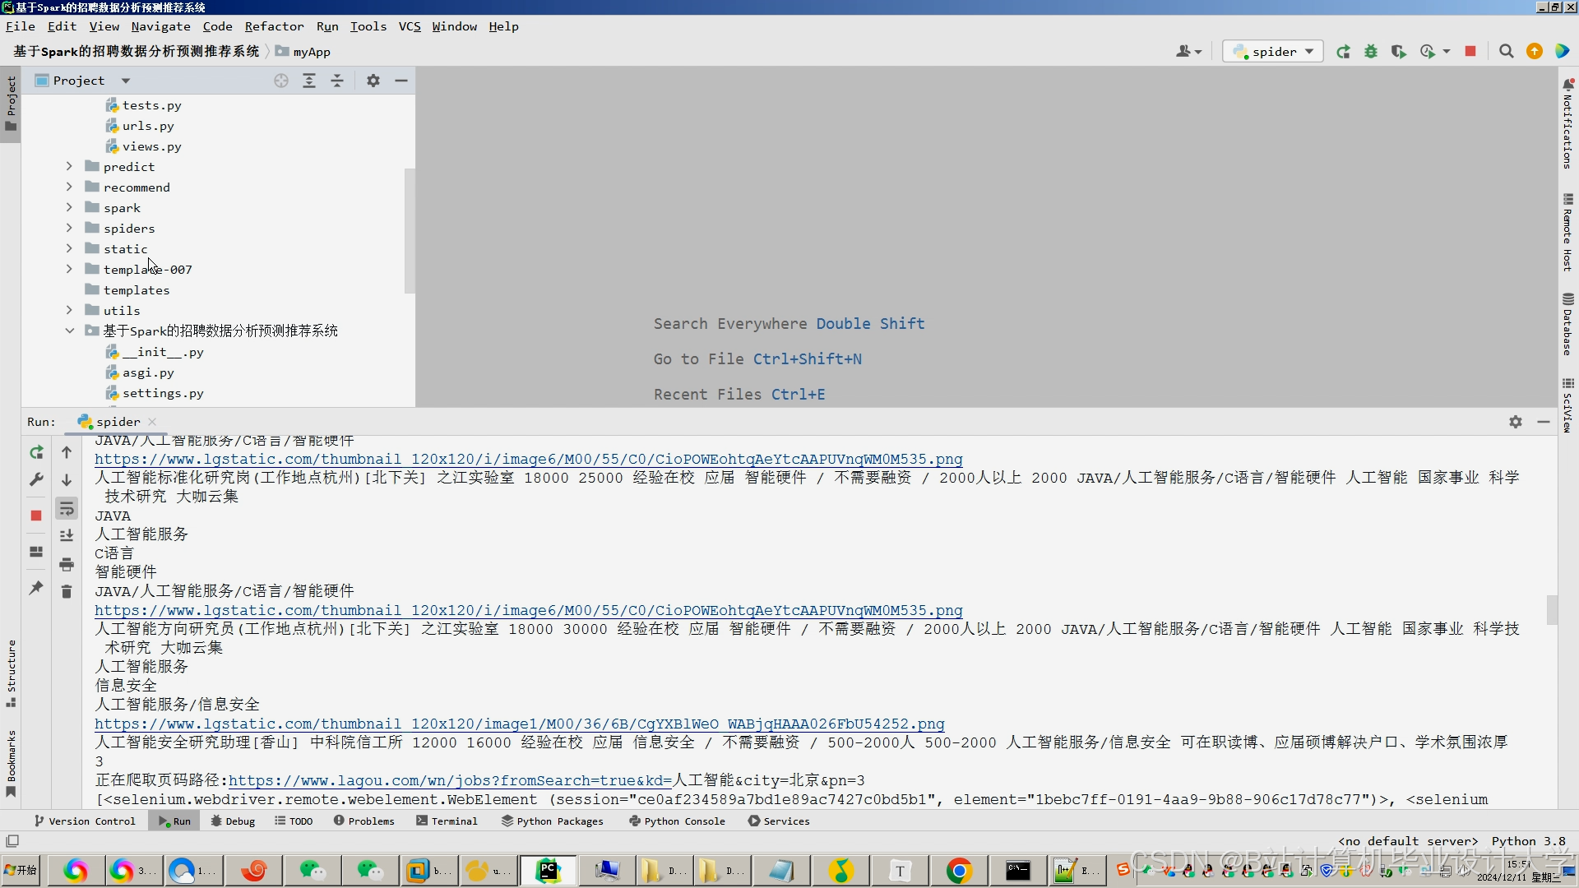Expand the spiders folder
Viewport: 1579px width, 888px height.
click(69, 228)
